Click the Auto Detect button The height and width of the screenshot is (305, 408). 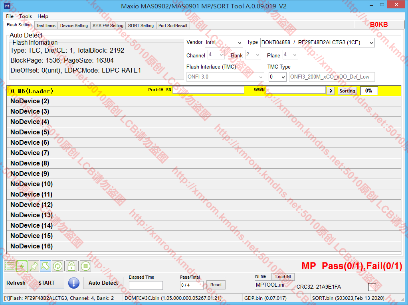[103, 283]
